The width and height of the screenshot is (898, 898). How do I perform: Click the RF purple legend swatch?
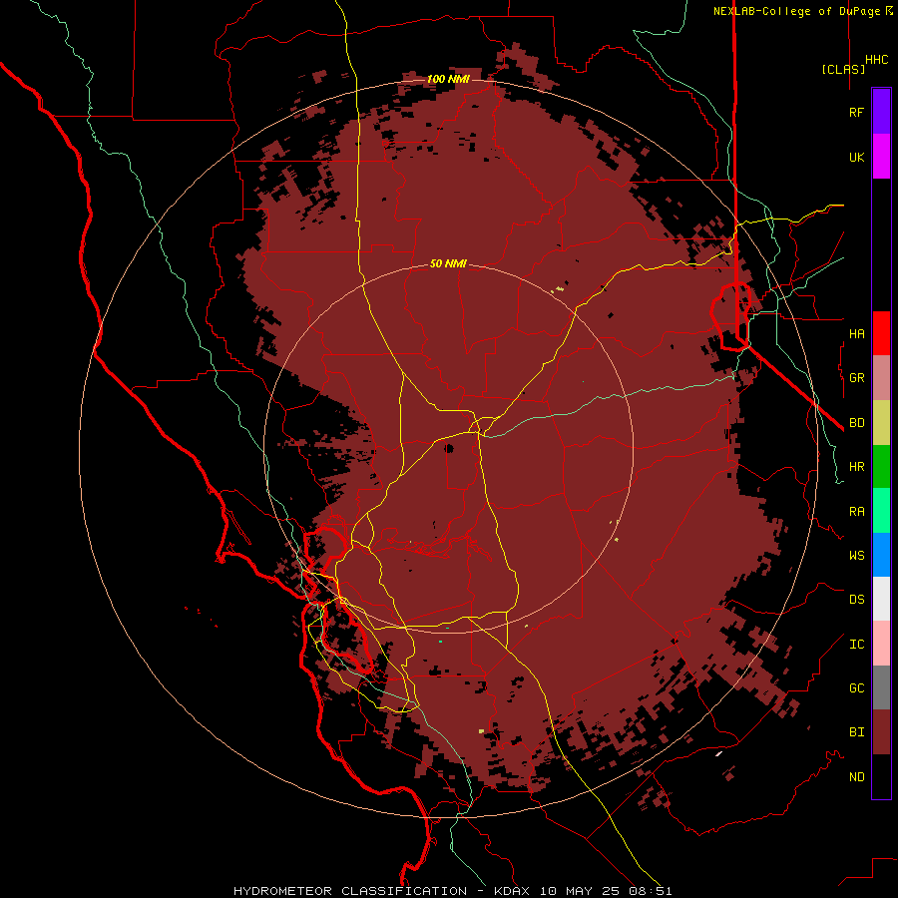click(881, 112)
